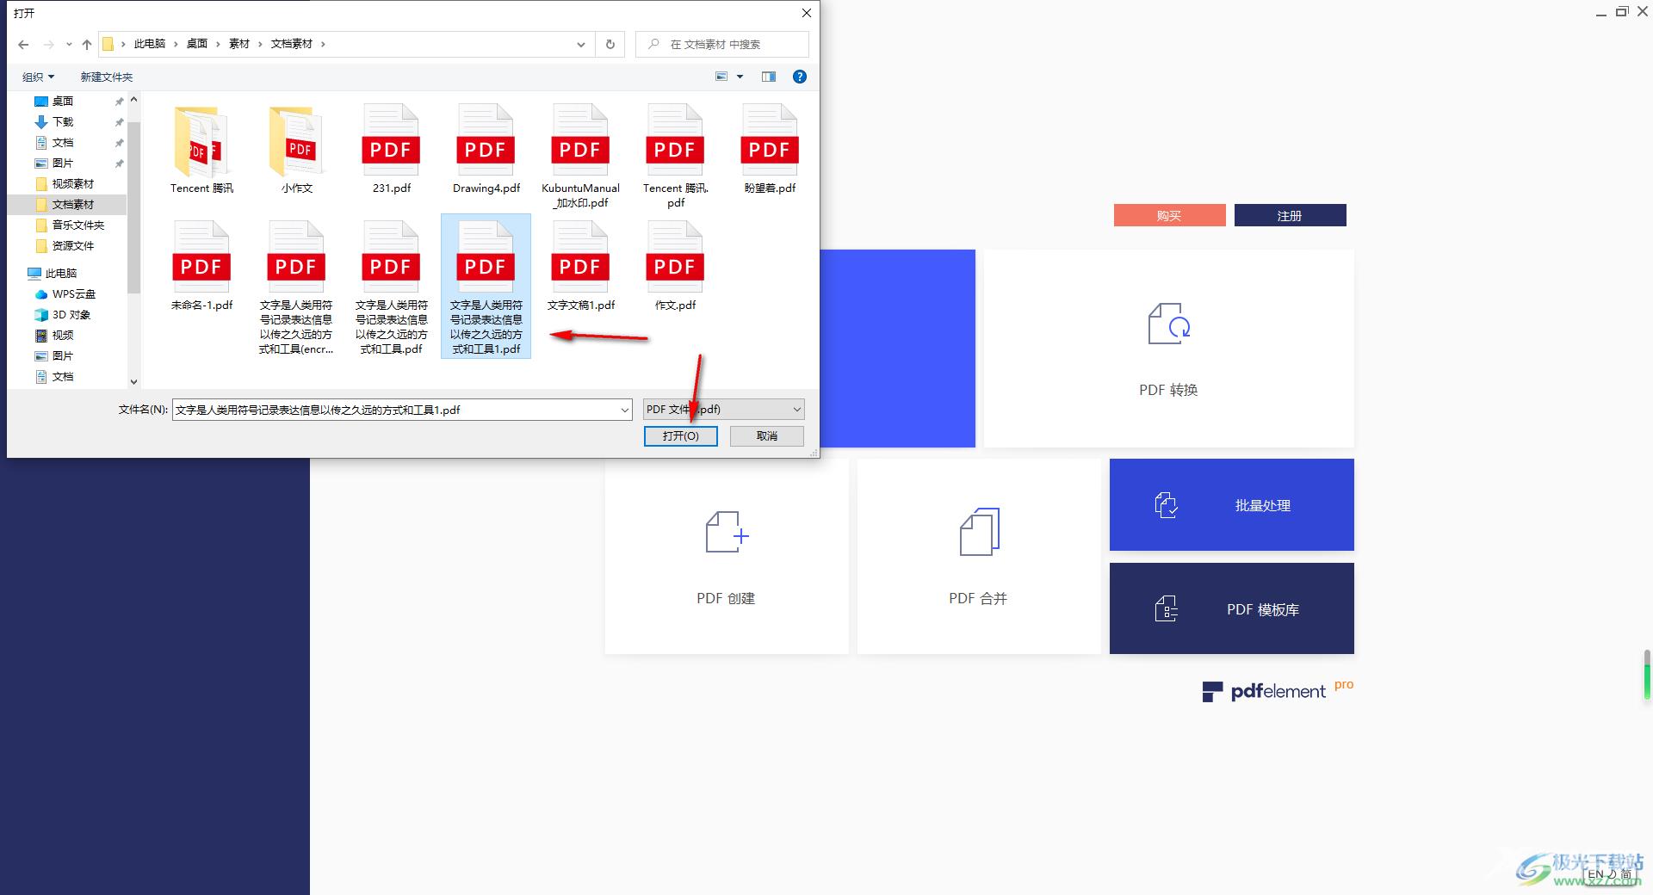
Task: Select the 231.pdf file
Action: pyautogui.click(x=391, y=149)
